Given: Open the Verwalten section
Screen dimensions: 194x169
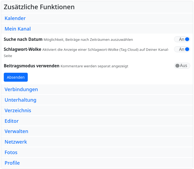Looking at the screenshot, I should (x=16, y=131).
